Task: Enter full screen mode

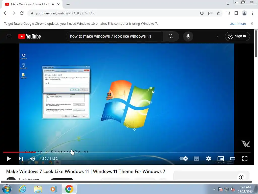Action: (x=245, y=159)
